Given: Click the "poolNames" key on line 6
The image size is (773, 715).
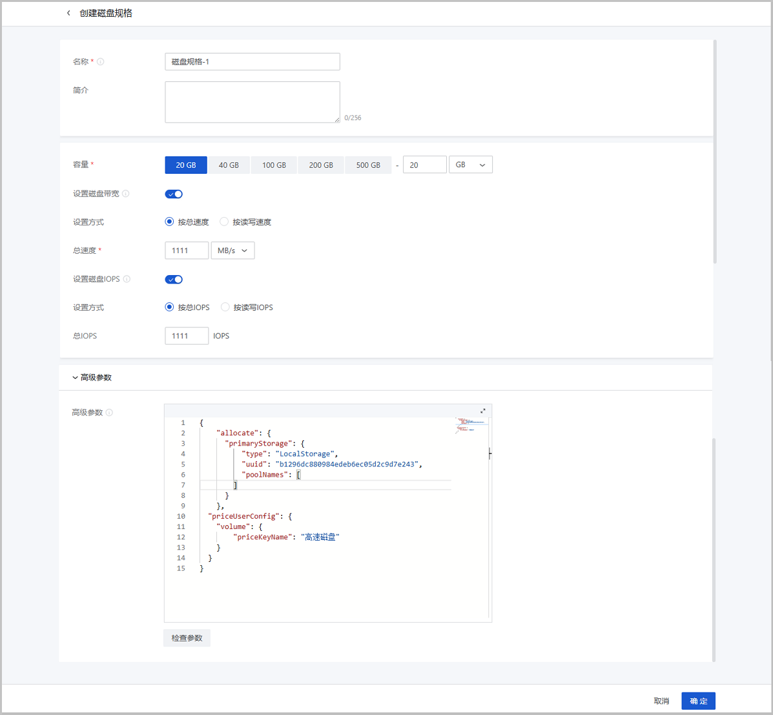Looking at the screenshot, I should [x=265, y=474].
